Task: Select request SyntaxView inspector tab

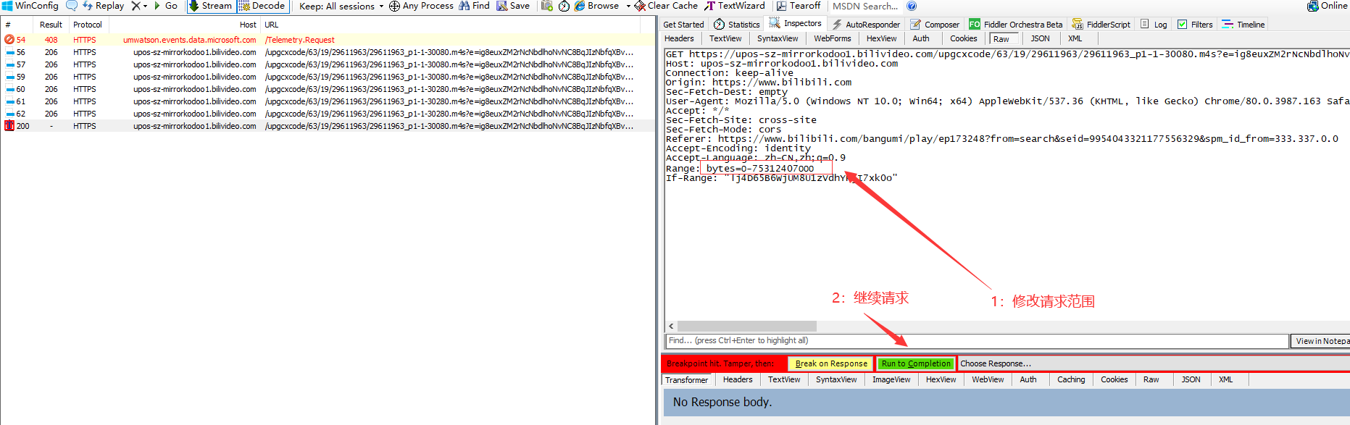Action: [x=778, y=38]
